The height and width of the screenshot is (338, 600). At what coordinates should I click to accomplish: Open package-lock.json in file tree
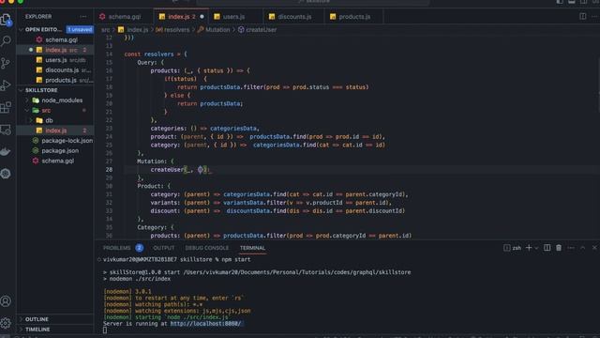tap(55, 141)
